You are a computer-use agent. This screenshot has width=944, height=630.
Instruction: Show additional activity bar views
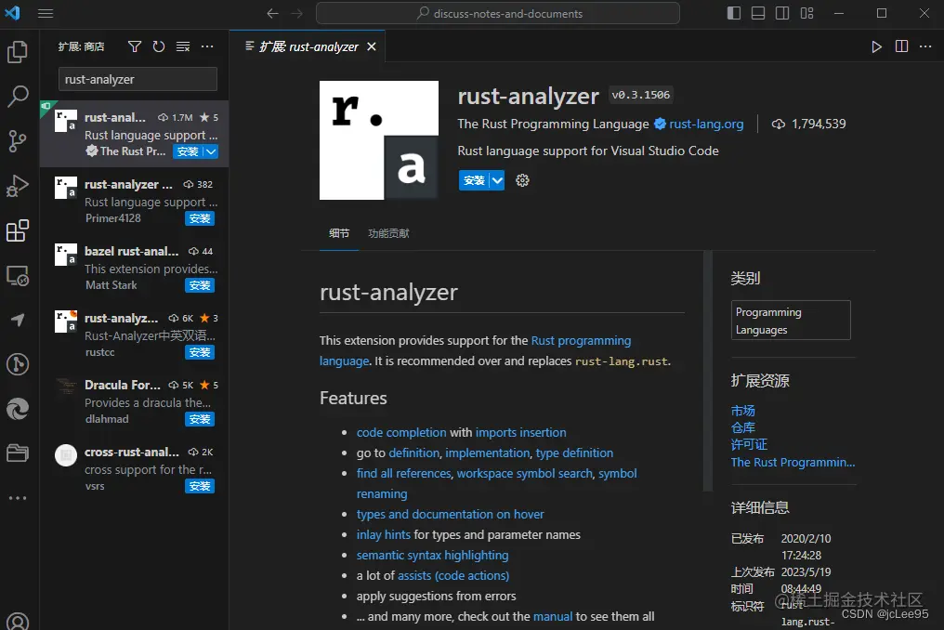[x=18, y=498]
